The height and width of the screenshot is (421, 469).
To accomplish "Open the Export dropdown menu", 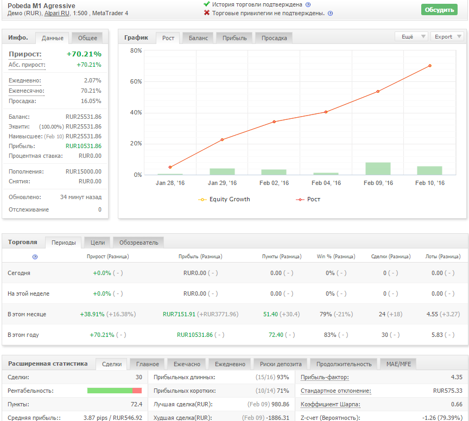I will (447, 36).
